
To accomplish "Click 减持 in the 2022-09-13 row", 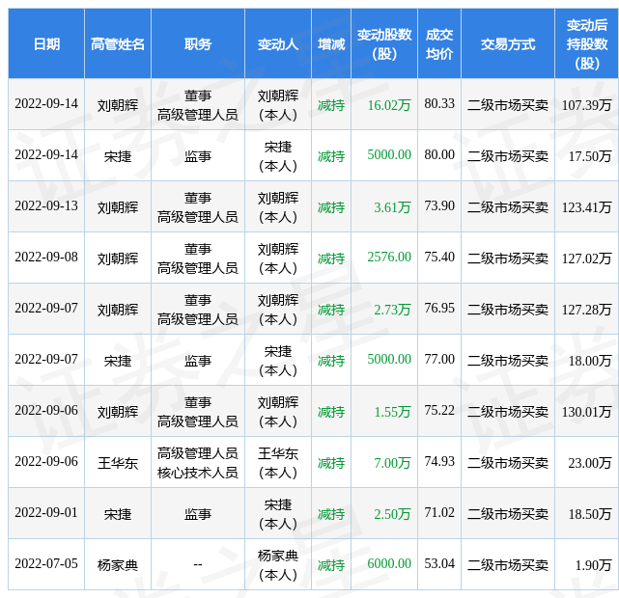I will [331, 207].
